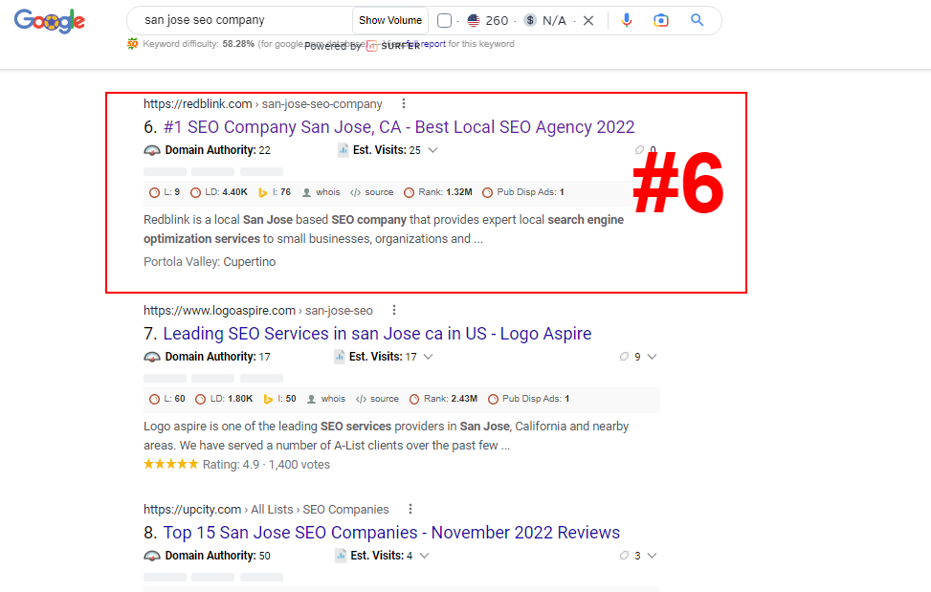Screen dimensions: 931x592
Task: Expand the Est. Visits chevron on upcity result
Action: pos(424,555)
